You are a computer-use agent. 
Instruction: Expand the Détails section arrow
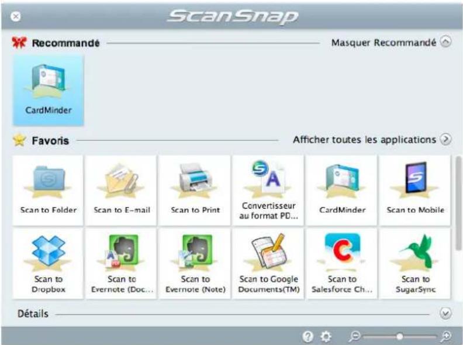tap(445, 313)
